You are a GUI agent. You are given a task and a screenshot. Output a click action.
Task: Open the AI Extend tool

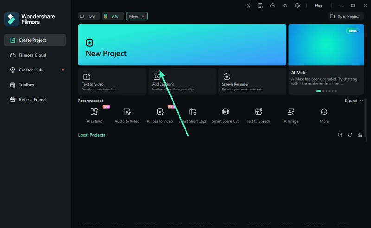click(x=94, y=116)
